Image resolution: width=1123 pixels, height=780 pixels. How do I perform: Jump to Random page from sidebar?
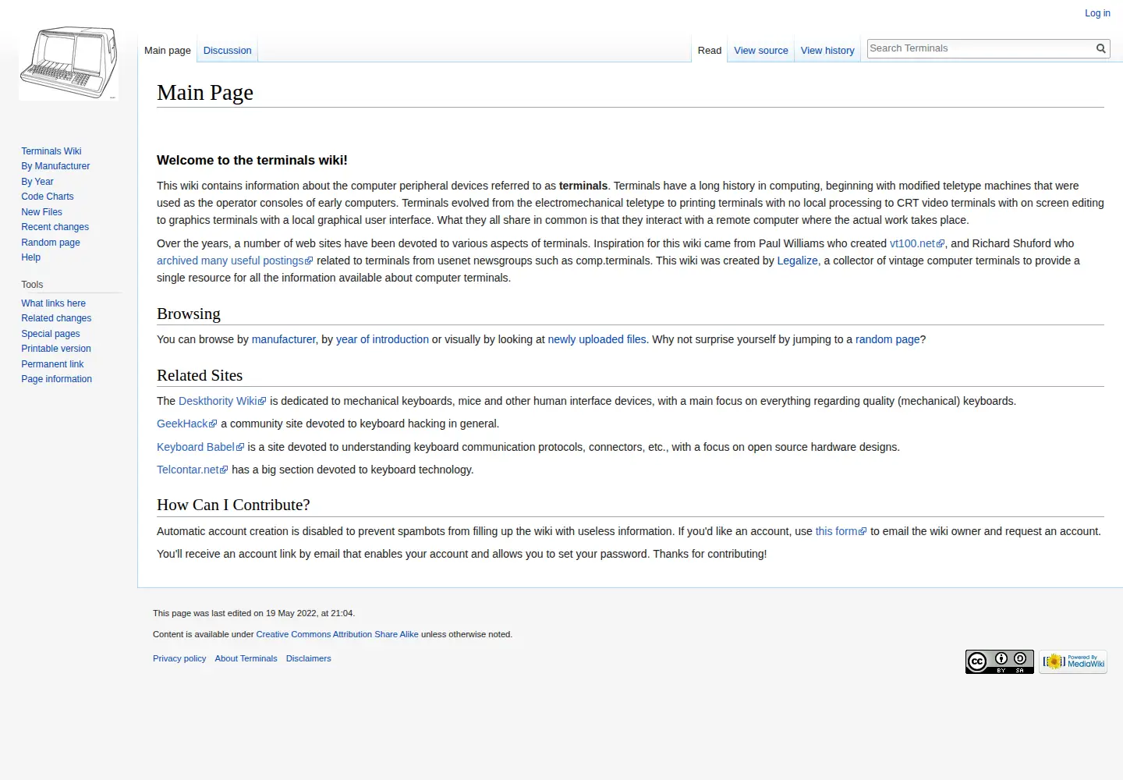point(51,243)
